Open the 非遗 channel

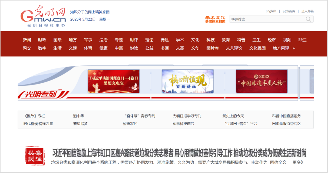click(x=302, y=40)
